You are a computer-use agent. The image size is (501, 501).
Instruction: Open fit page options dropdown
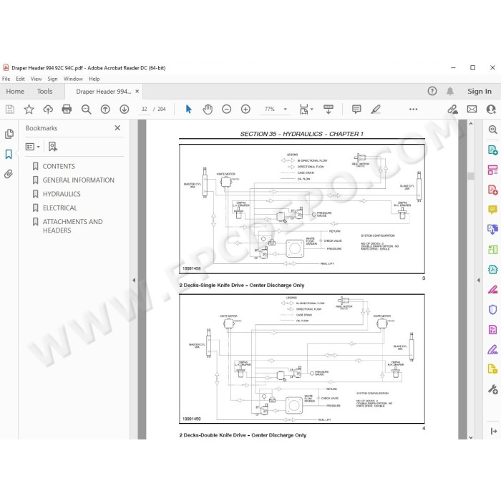click(x=306, y=110)
